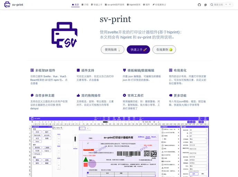Image resolution: width=238 pixels, height=177 pixels.
Task: Go to 快速上手 in the navbar
Action: (97, 5)
